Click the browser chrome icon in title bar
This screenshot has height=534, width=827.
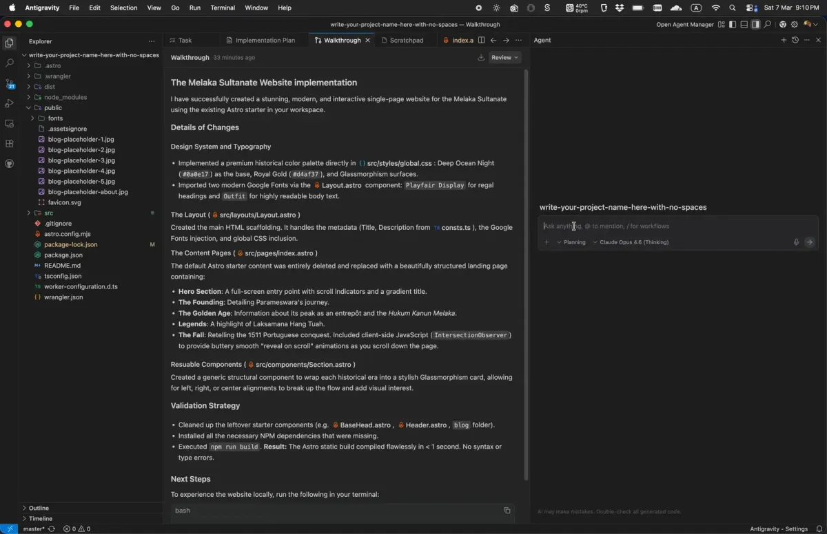[x=782, y=24]
